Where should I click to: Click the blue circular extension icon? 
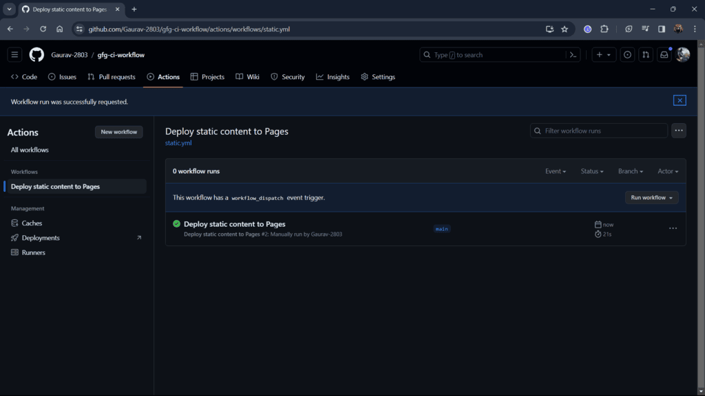[587, 29]
